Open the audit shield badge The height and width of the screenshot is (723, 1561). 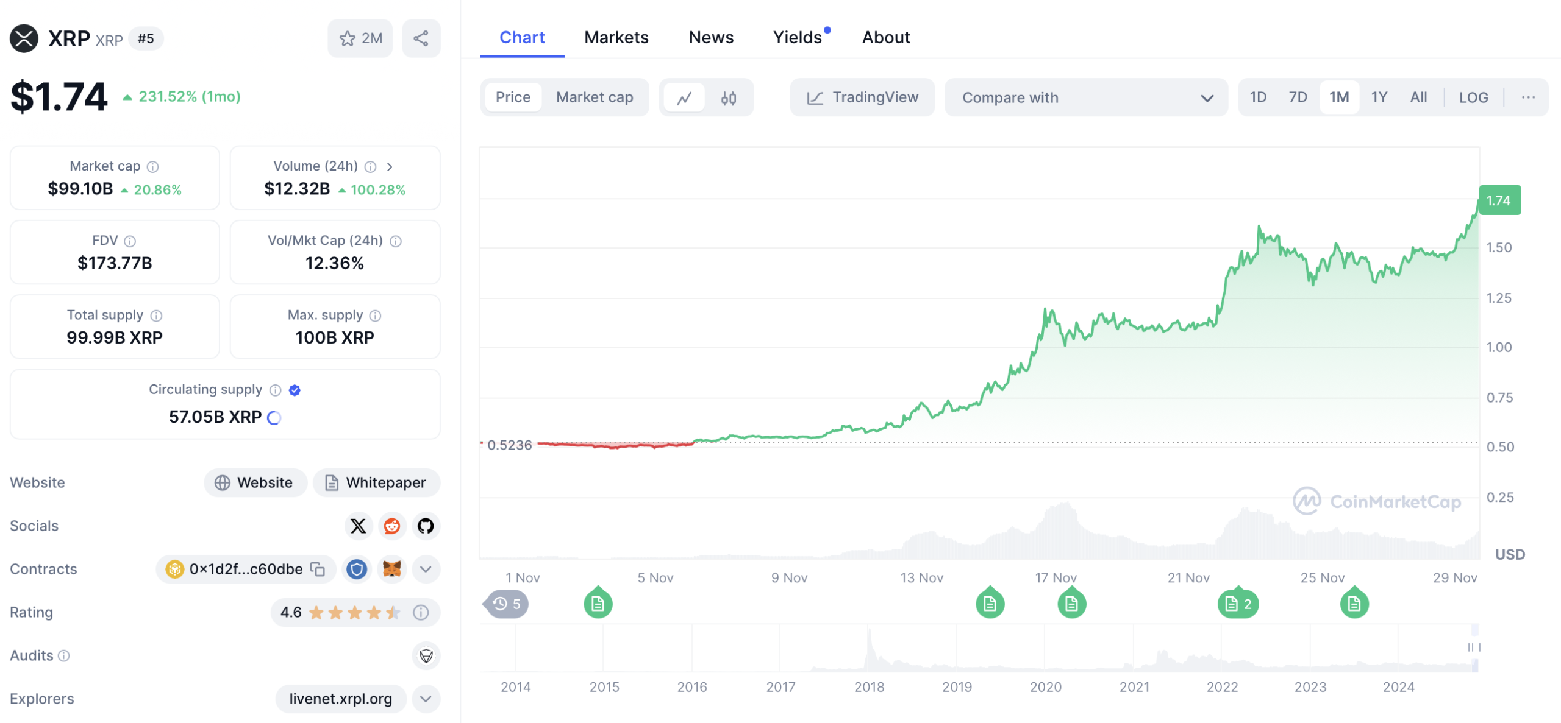coord(426,655)
